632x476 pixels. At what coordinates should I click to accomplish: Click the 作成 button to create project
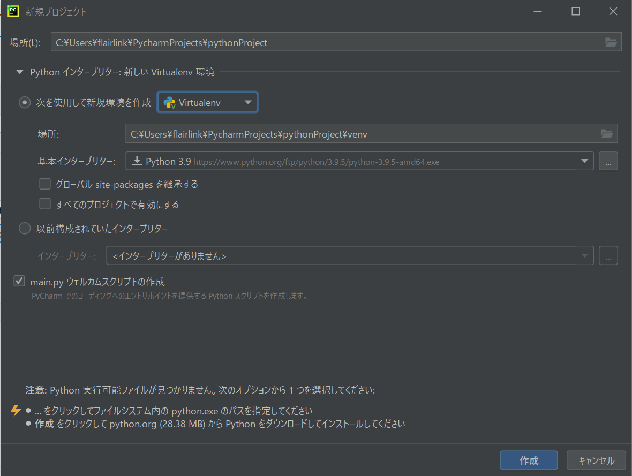coord(529,460)
